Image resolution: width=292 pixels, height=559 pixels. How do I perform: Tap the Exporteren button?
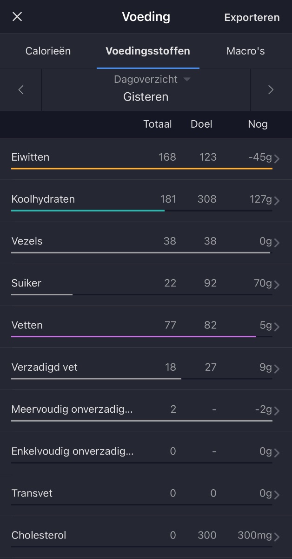point(252,18)
